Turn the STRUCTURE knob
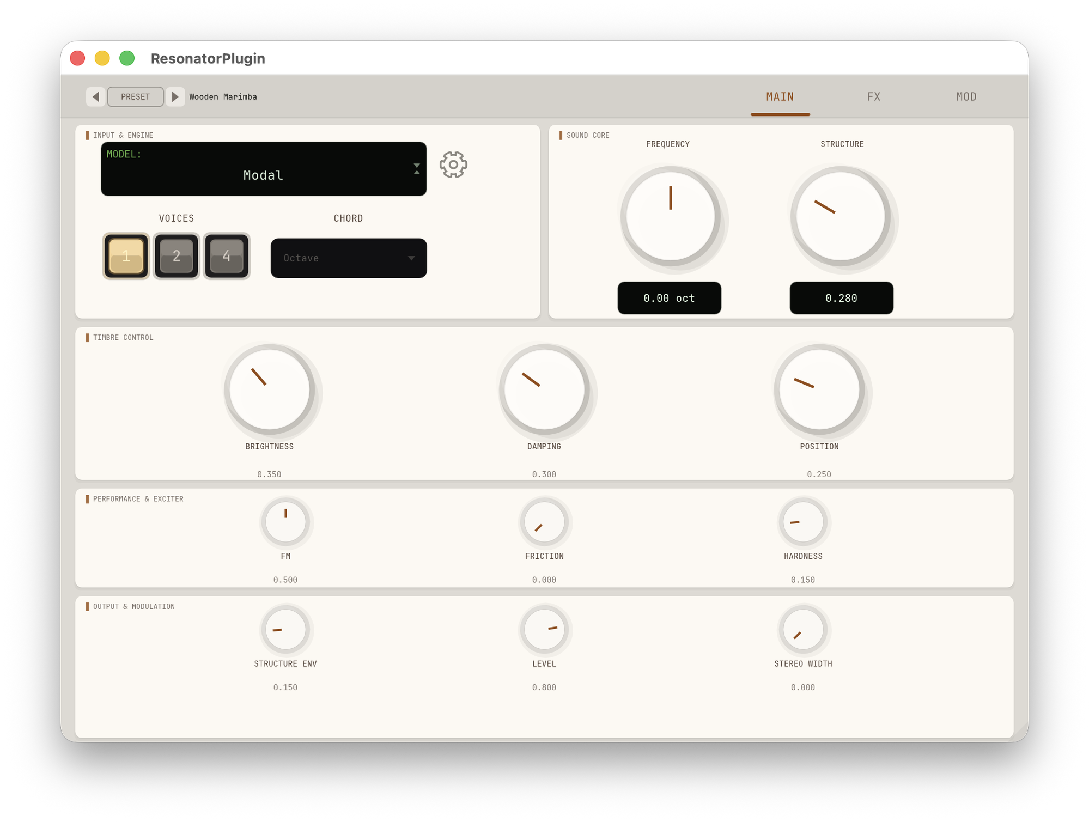 point(843,217)
